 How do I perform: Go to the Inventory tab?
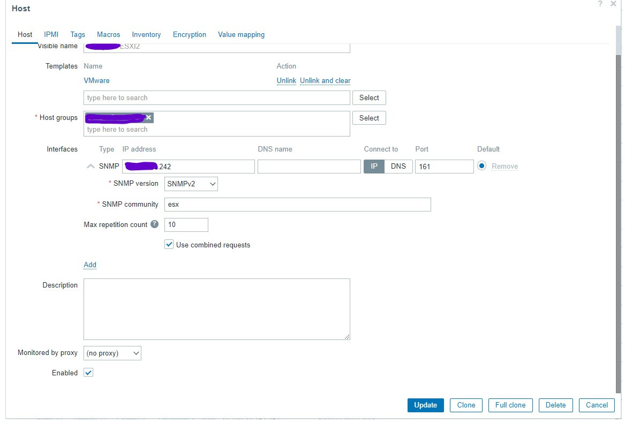pyautogui.click(x=146, y=35)
